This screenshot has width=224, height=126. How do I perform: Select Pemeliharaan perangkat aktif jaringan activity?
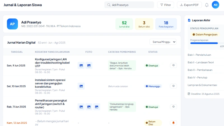click(51, 104)
